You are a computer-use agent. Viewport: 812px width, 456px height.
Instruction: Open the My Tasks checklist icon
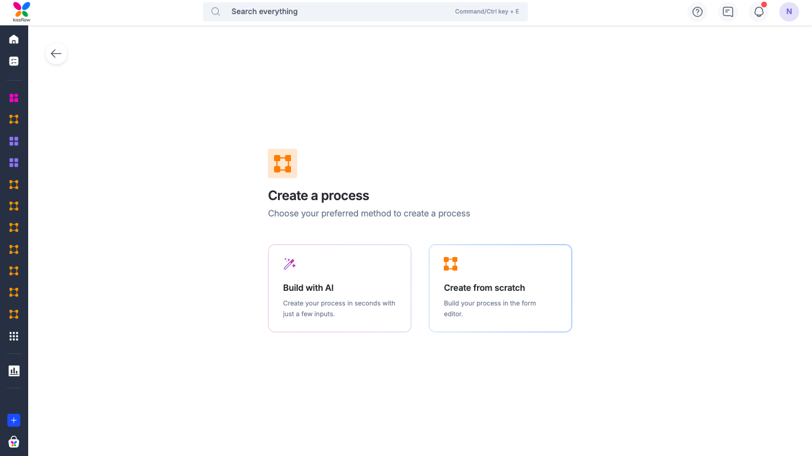[14, 61]
